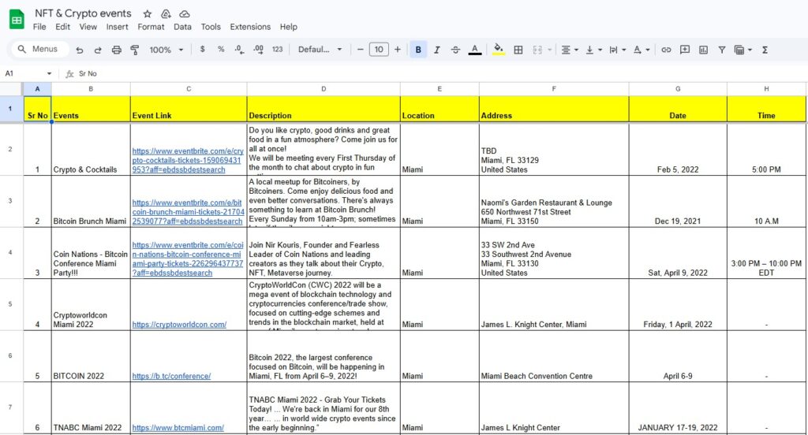Open vertical align dropdown

click(593, 50)
